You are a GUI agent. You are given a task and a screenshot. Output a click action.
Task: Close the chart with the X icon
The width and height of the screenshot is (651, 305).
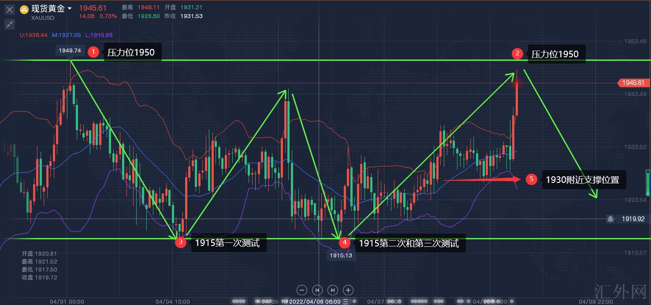[x=9, y=9]
